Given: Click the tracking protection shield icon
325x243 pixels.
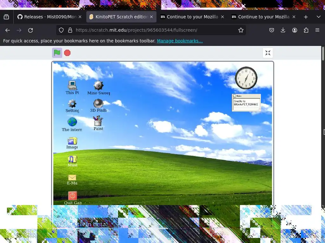Looking at the screenshot, I should [61, 30].
